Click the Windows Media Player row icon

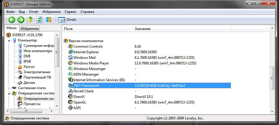coord(70,63)
